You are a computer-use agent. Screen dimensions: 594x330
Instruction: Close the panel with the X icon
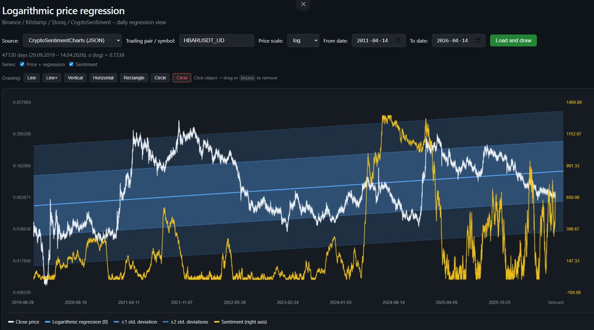tap(303, 4)
